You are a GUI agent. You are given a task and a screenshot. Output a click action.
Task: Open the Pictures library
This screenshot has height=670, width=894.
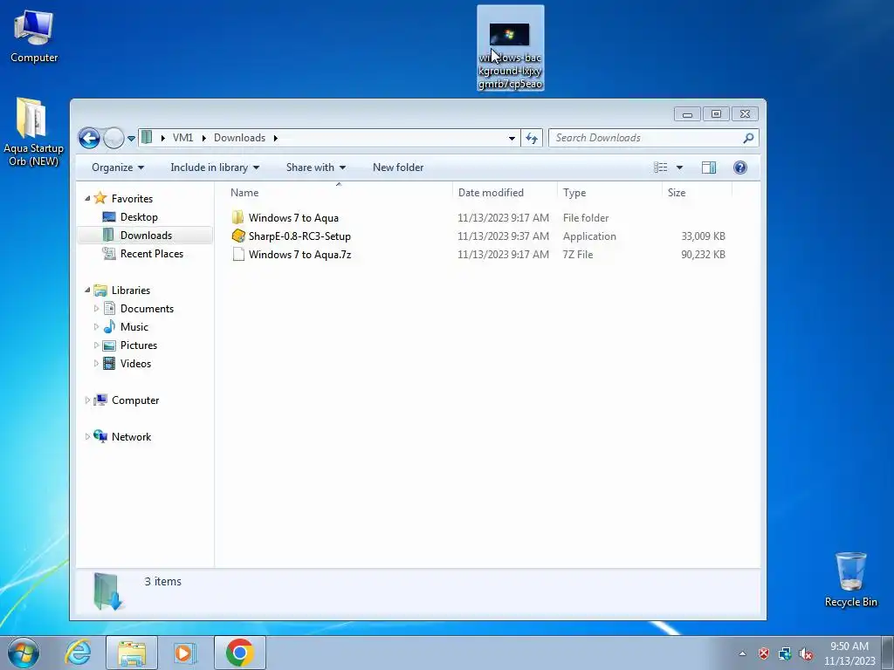click(x=139, y=345)
